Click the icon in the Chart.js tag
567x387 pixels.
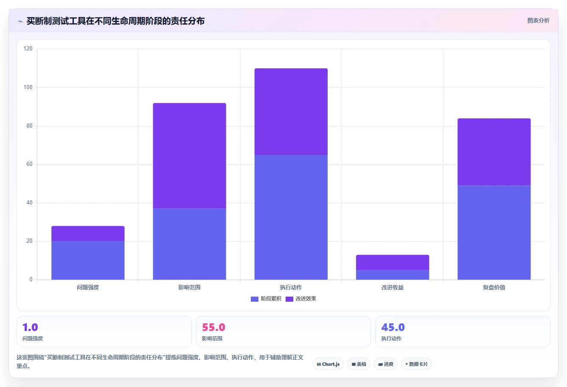pos(319,364)
